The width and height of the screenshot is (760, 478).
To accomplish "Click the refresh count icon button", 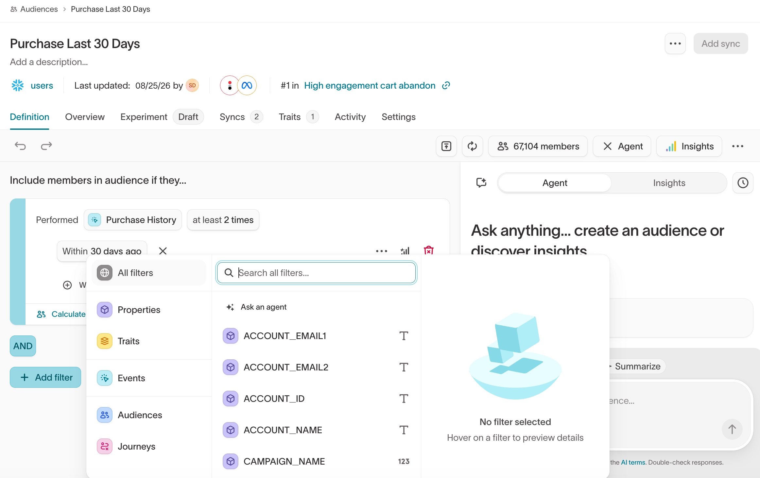I will pos(472,146).
